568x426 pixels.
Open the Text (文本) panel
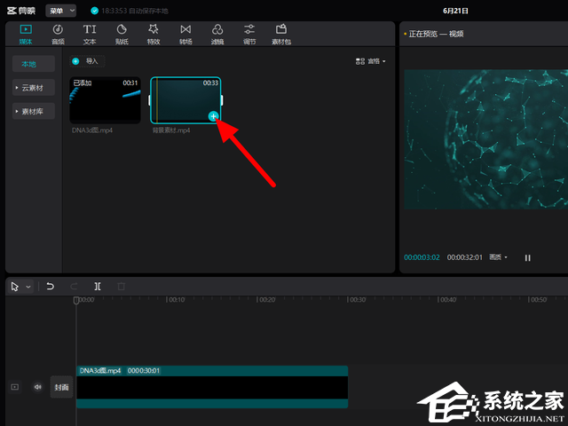90,34
